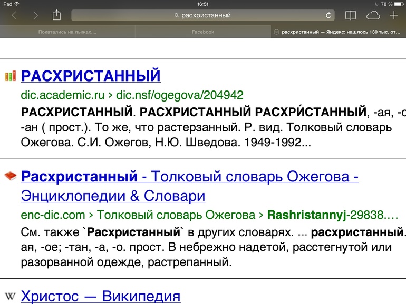Tap snippet text 'Ожегова. С.И. Ожегов, Н.Ю. Шведова'
Image resolution: width=406 pixels, height=304 pixels.
(131, 143)
